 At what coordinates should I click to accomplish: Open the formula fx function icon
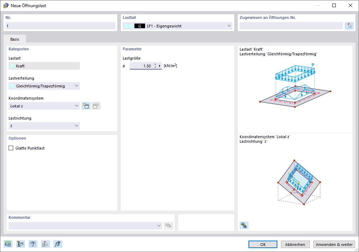58,244
